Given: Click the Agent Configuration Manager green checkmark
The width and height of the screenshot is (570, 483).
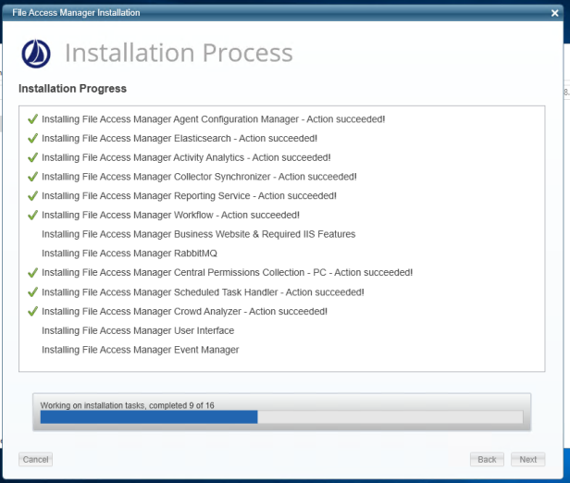Looking at the screenshot, I should pos(32,118).
